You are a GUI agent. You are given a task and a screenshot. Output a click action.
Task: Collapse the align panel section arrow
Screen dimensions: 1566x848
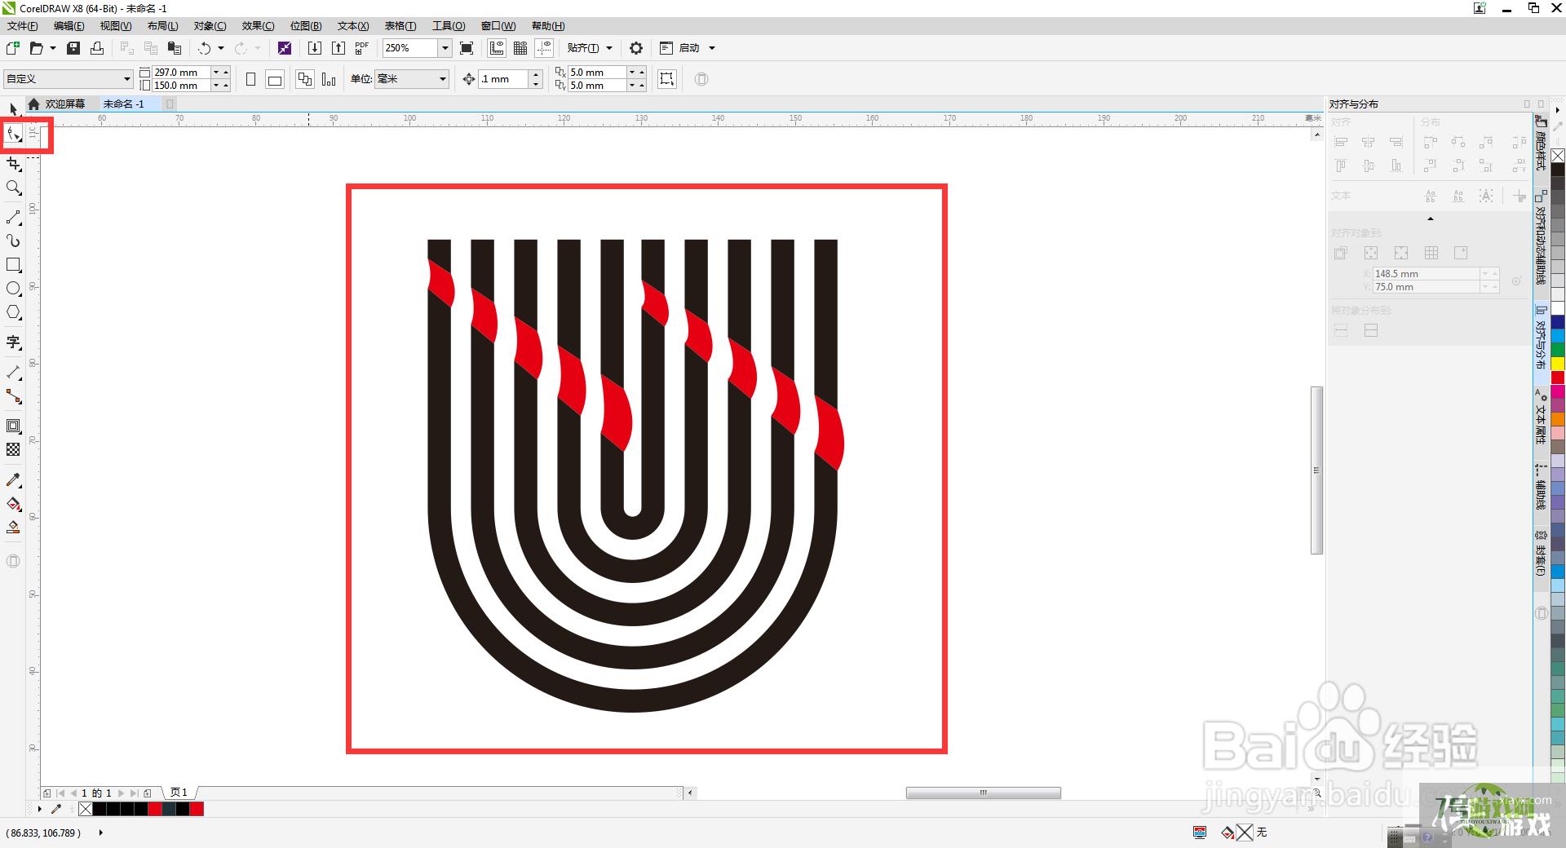point(1430,219)
